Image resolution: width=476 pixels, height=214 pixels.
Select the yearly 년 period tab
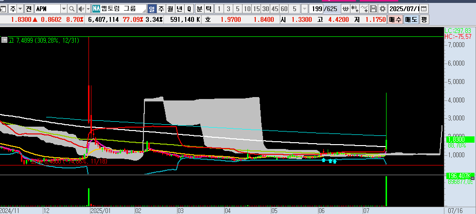point(179,9)
